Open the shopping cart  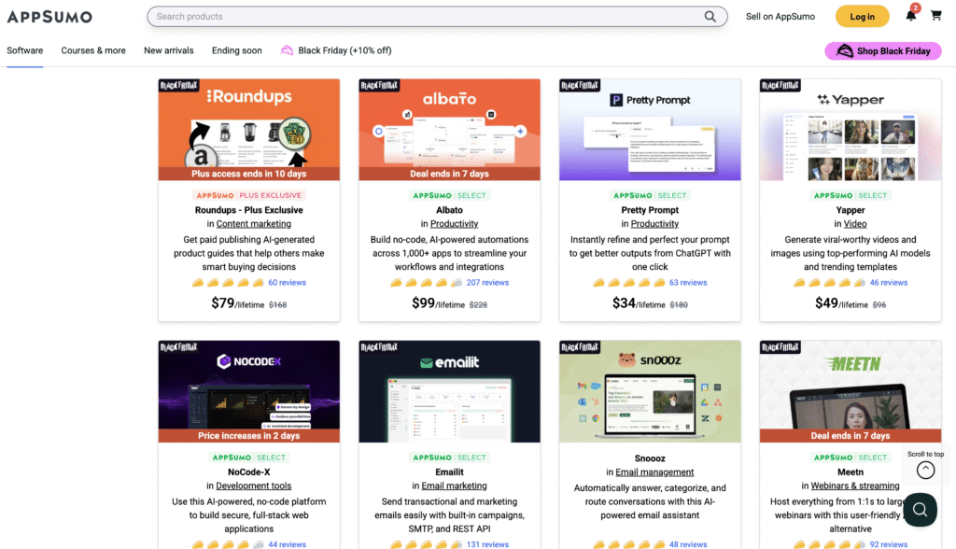(x=936, y=16)
